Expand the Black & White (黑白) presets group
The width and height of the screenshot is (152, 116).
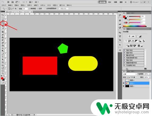point(125,60)
